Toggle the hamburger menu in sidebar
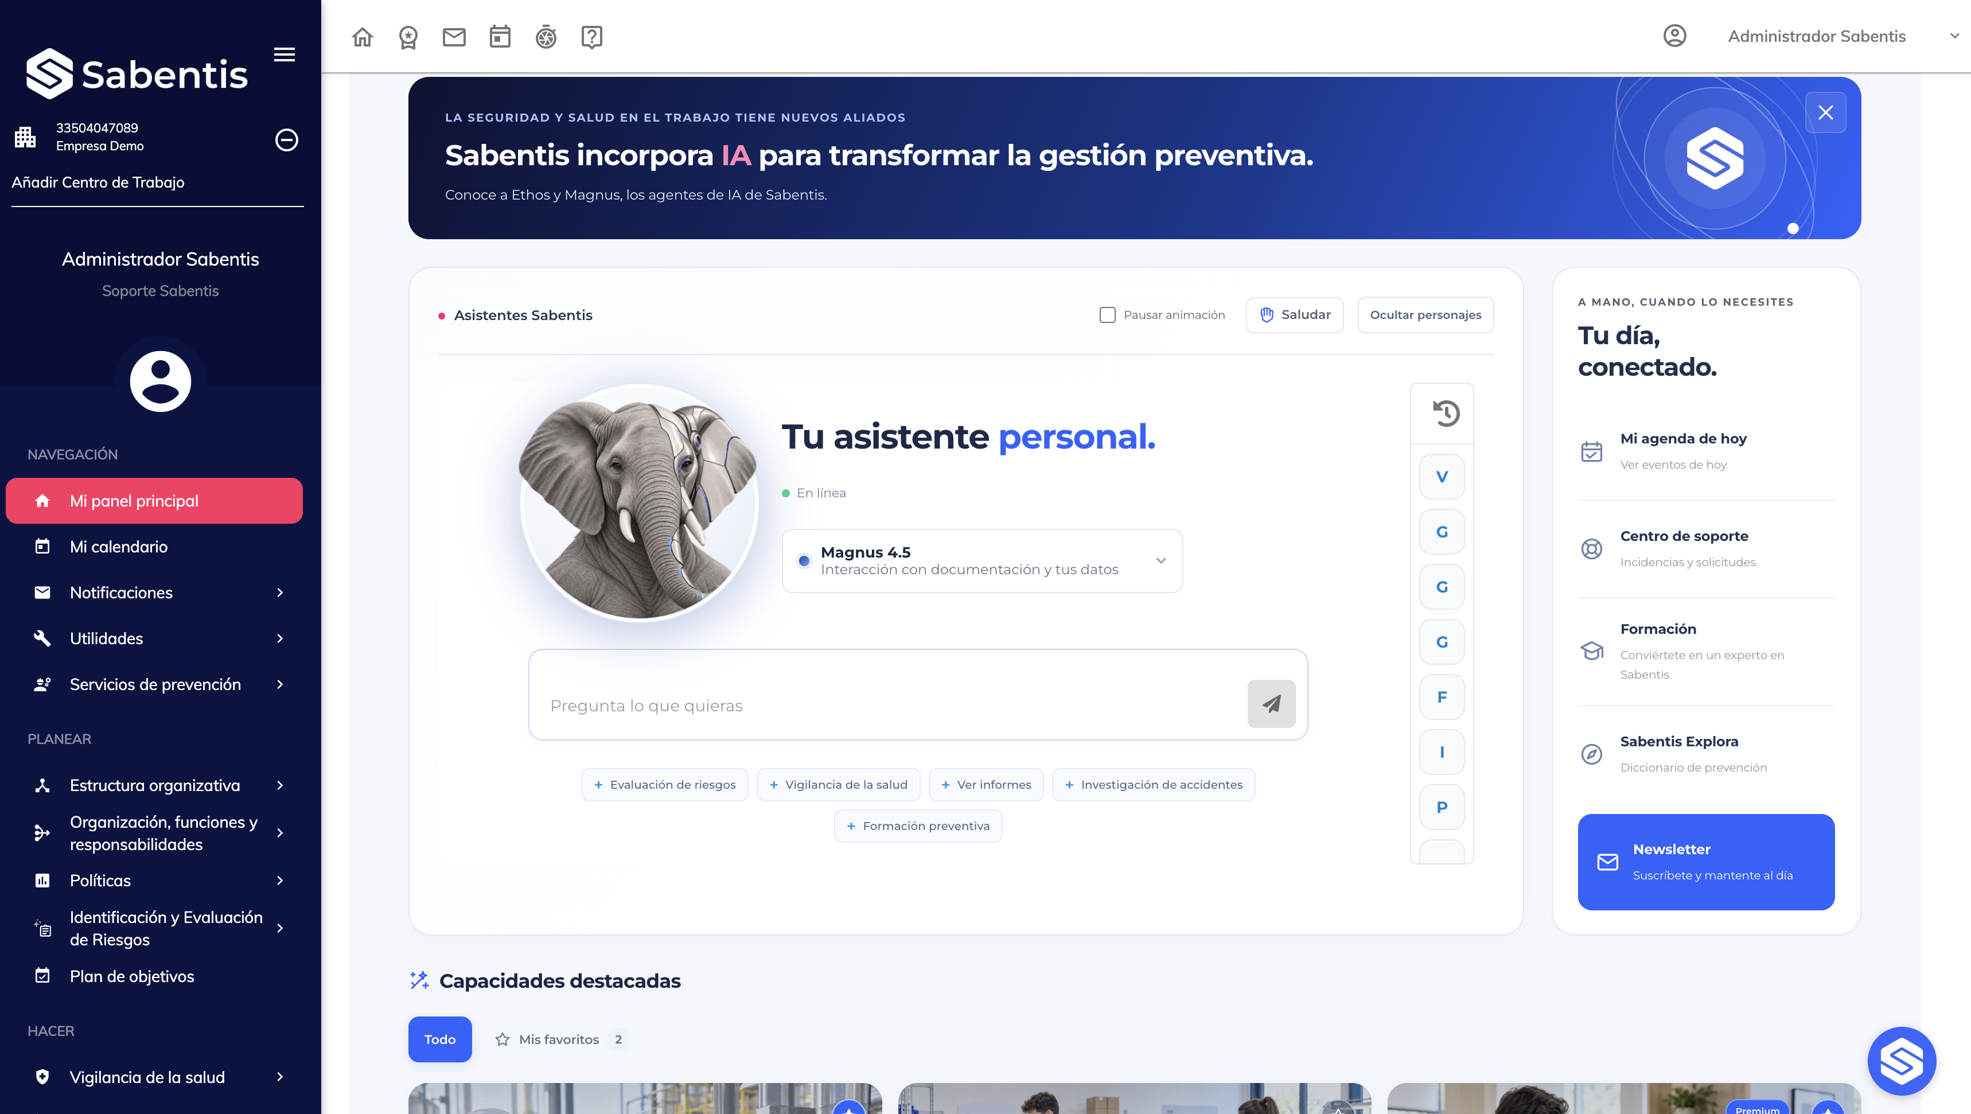 pos(285,54)
